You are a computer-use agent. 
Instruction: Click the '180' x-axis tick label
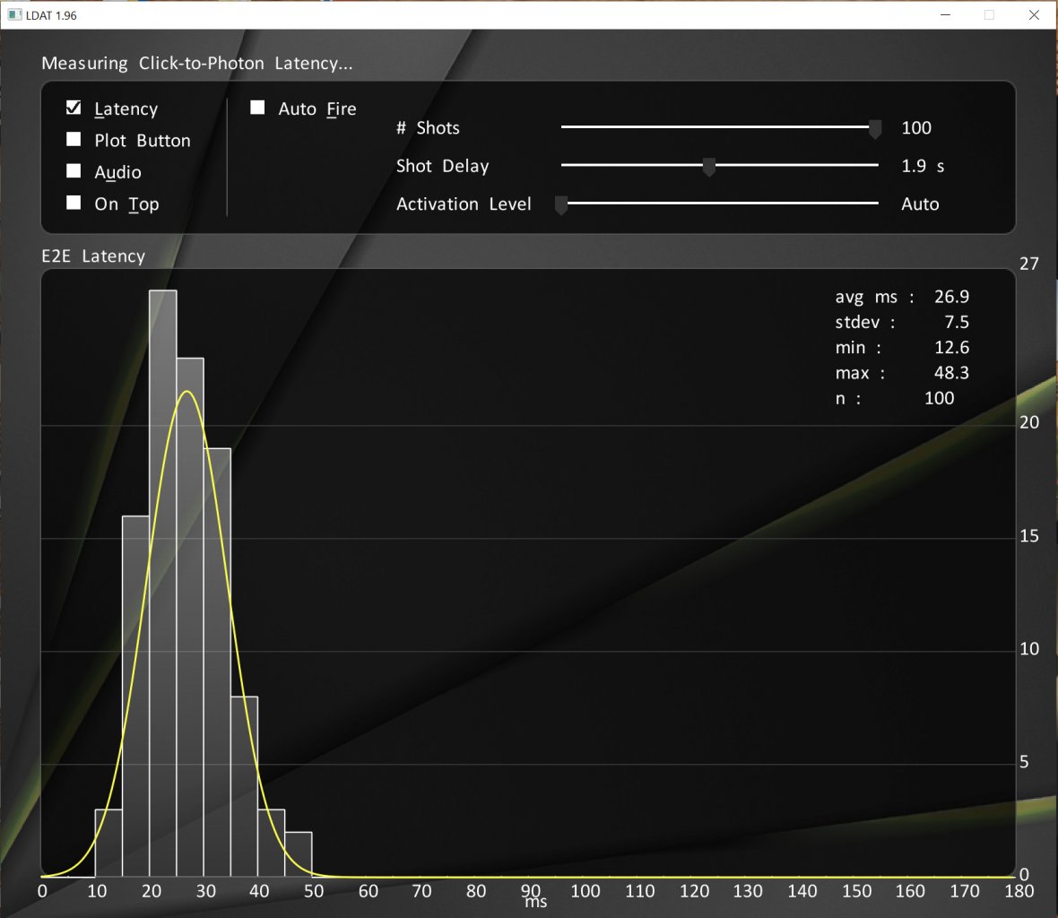[1019, 891]
